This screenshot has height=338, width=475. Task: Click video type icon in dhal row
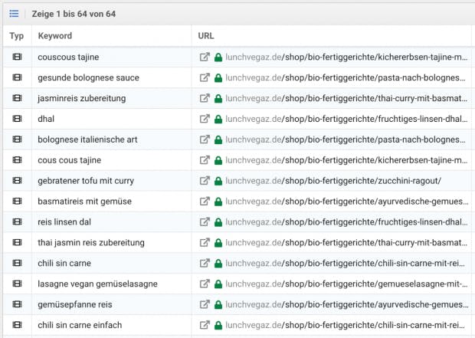(x=17, y=119)
